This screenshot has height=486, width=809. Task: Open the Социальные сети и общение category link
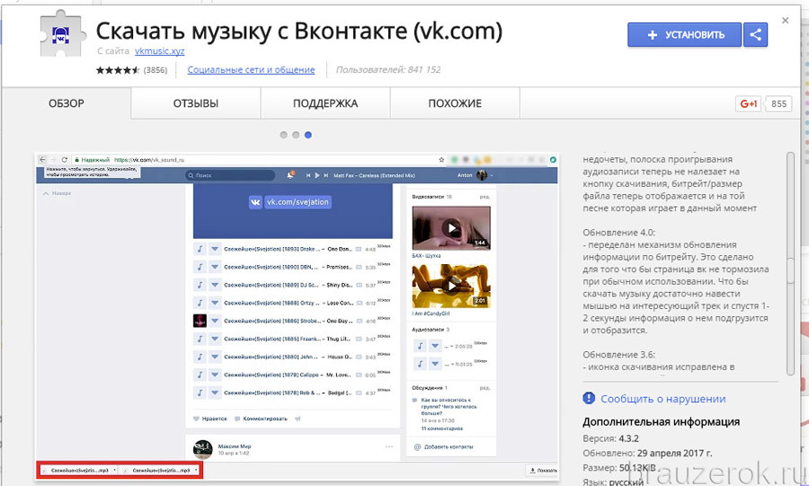(251, 69)
